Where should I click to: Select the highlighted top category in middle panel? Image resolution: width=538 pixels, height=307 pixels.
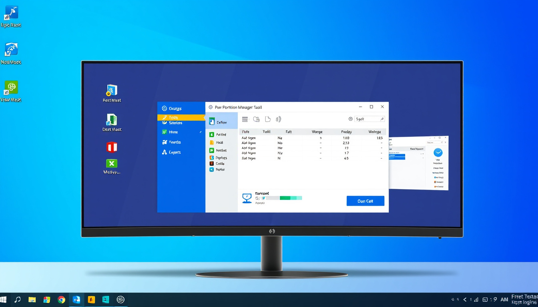tap(221, 122)
